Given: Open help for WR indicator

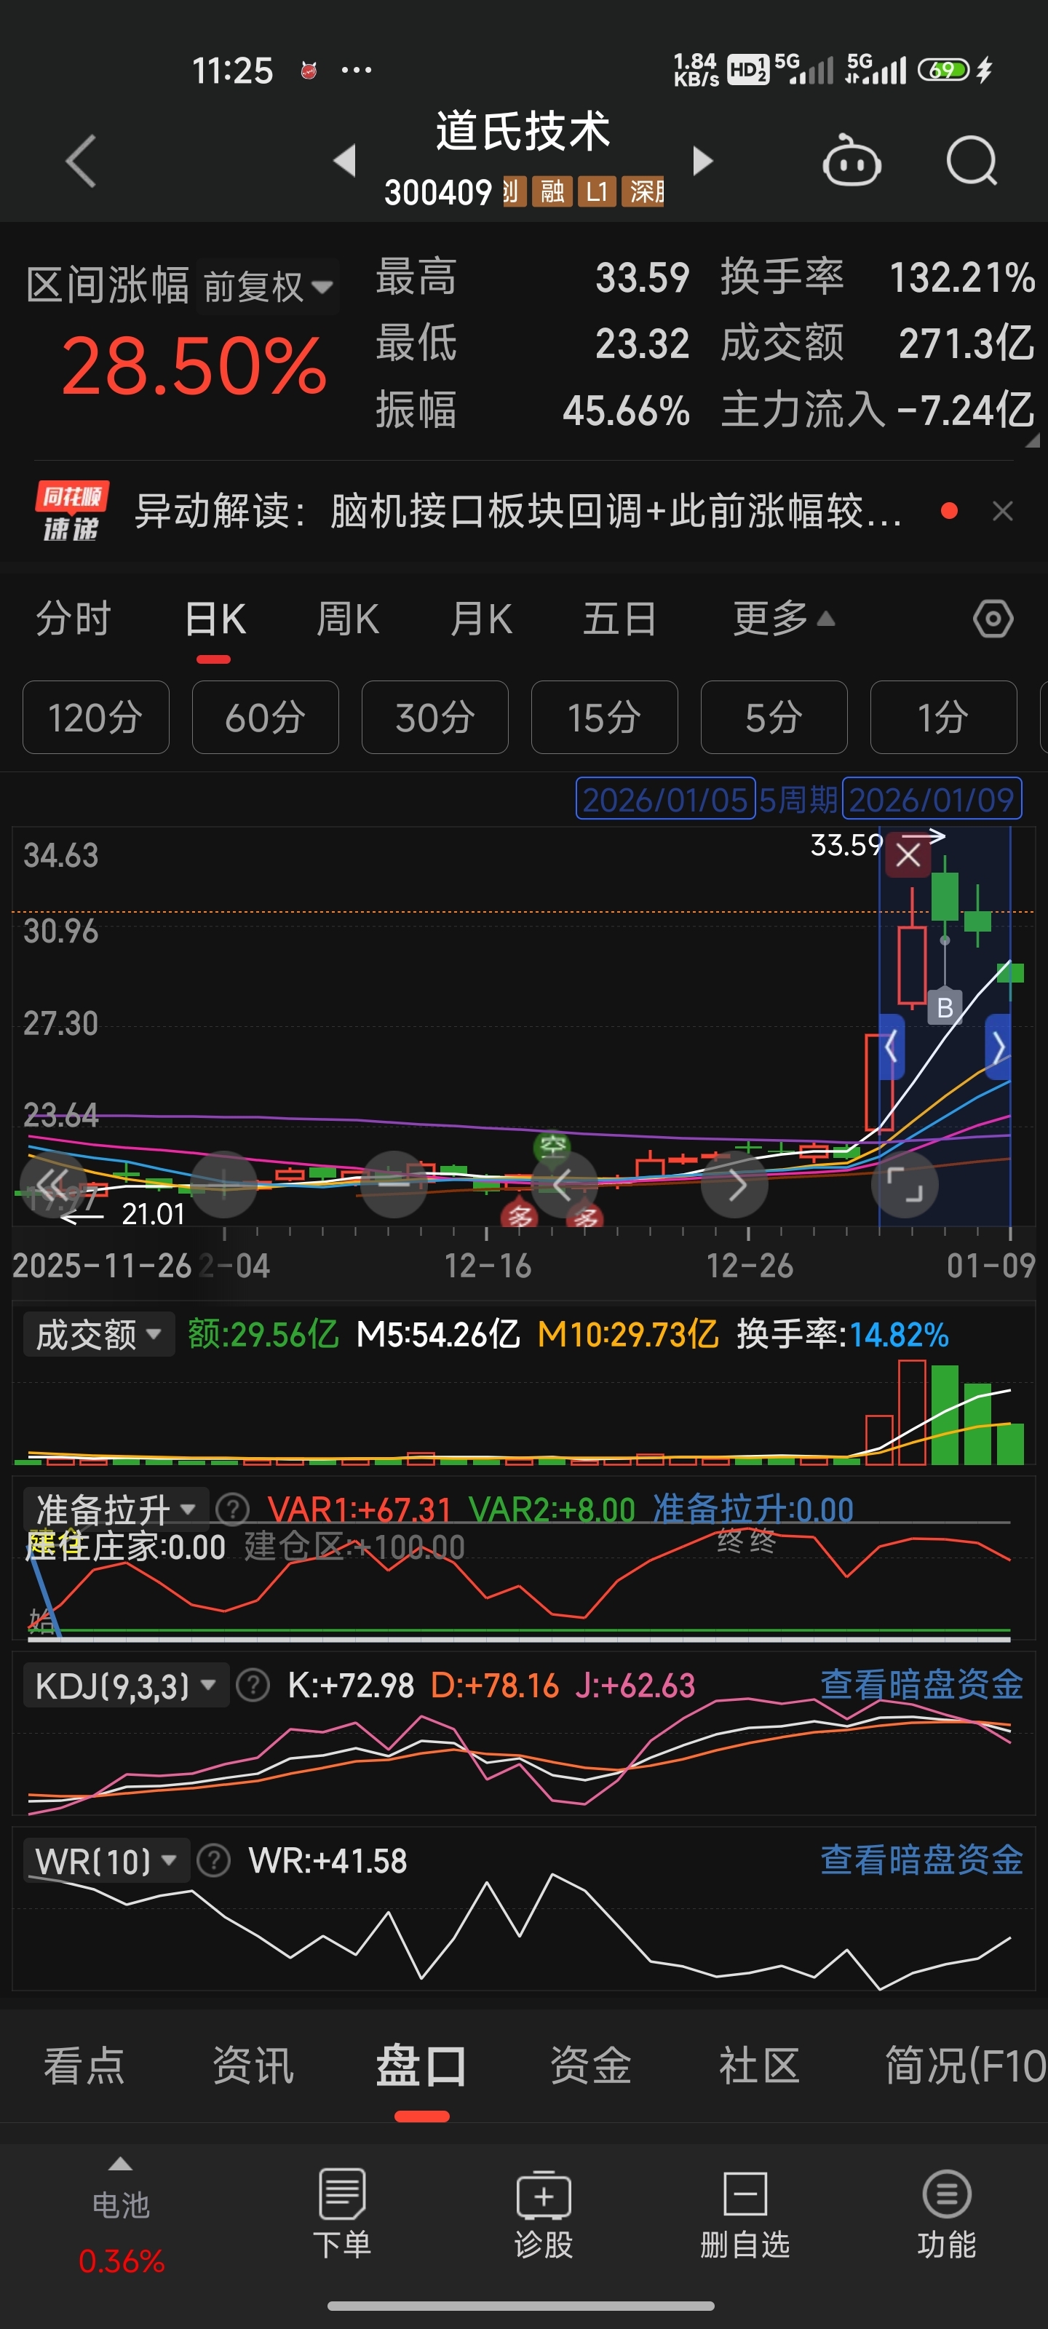Looking at the screenshot, I should pos(214,1861).
